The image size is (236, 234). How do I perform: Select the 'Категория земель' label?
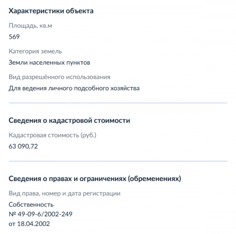[x=35, y=51]
